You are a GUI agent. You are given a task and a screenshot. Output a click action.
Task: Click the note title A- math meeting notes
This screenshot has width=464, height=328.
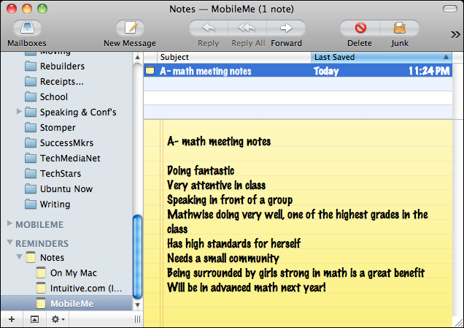click(219, 142)
